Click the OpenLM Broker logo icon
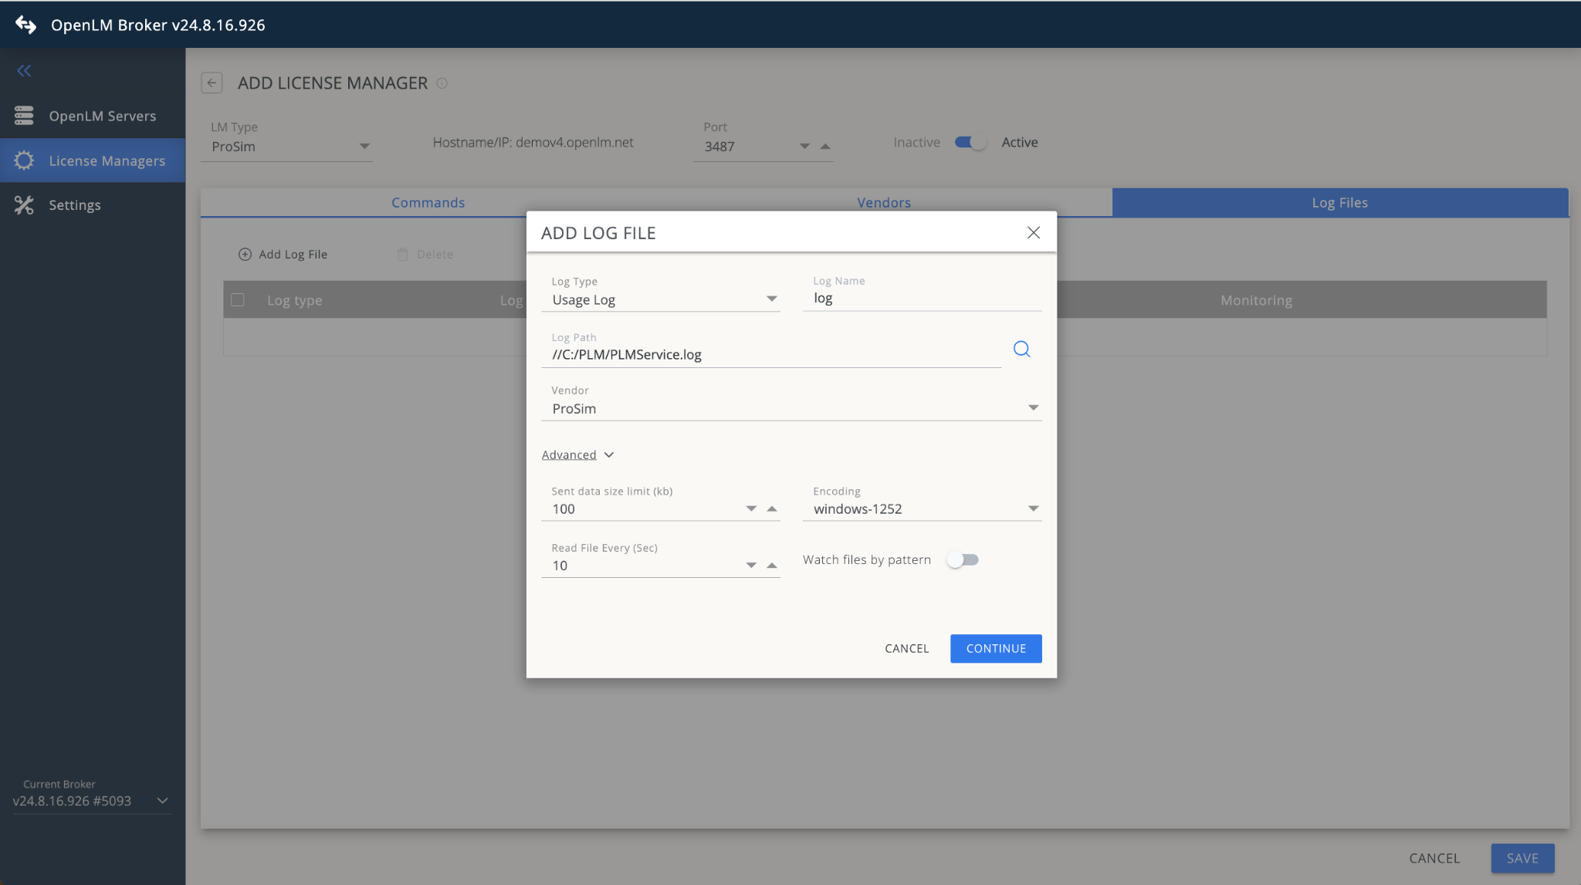 [x=25, y=25]
